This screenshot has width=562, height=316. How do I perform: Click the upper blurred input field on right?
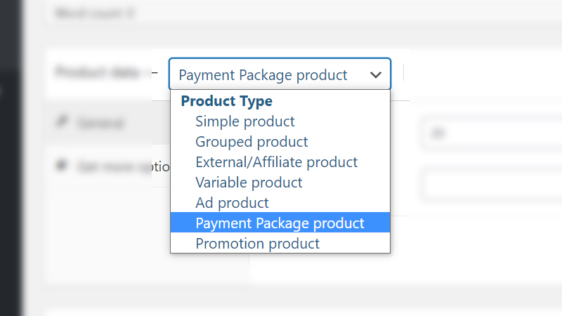tap(485, 133)
